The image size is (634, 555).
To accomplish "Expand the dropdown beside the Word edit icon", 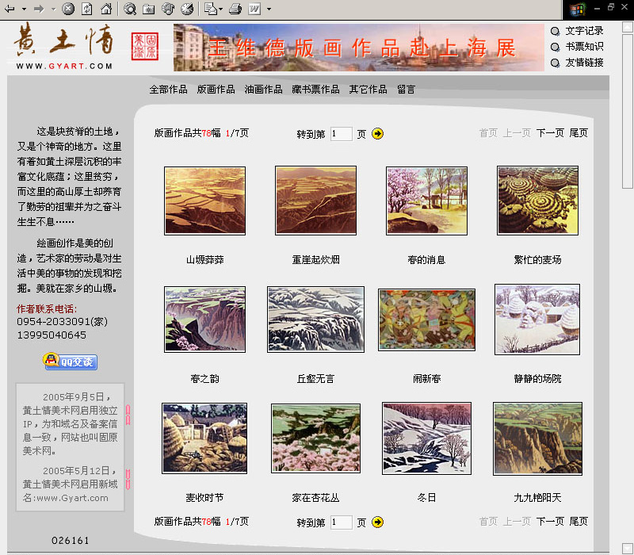I will pos(269,9).
